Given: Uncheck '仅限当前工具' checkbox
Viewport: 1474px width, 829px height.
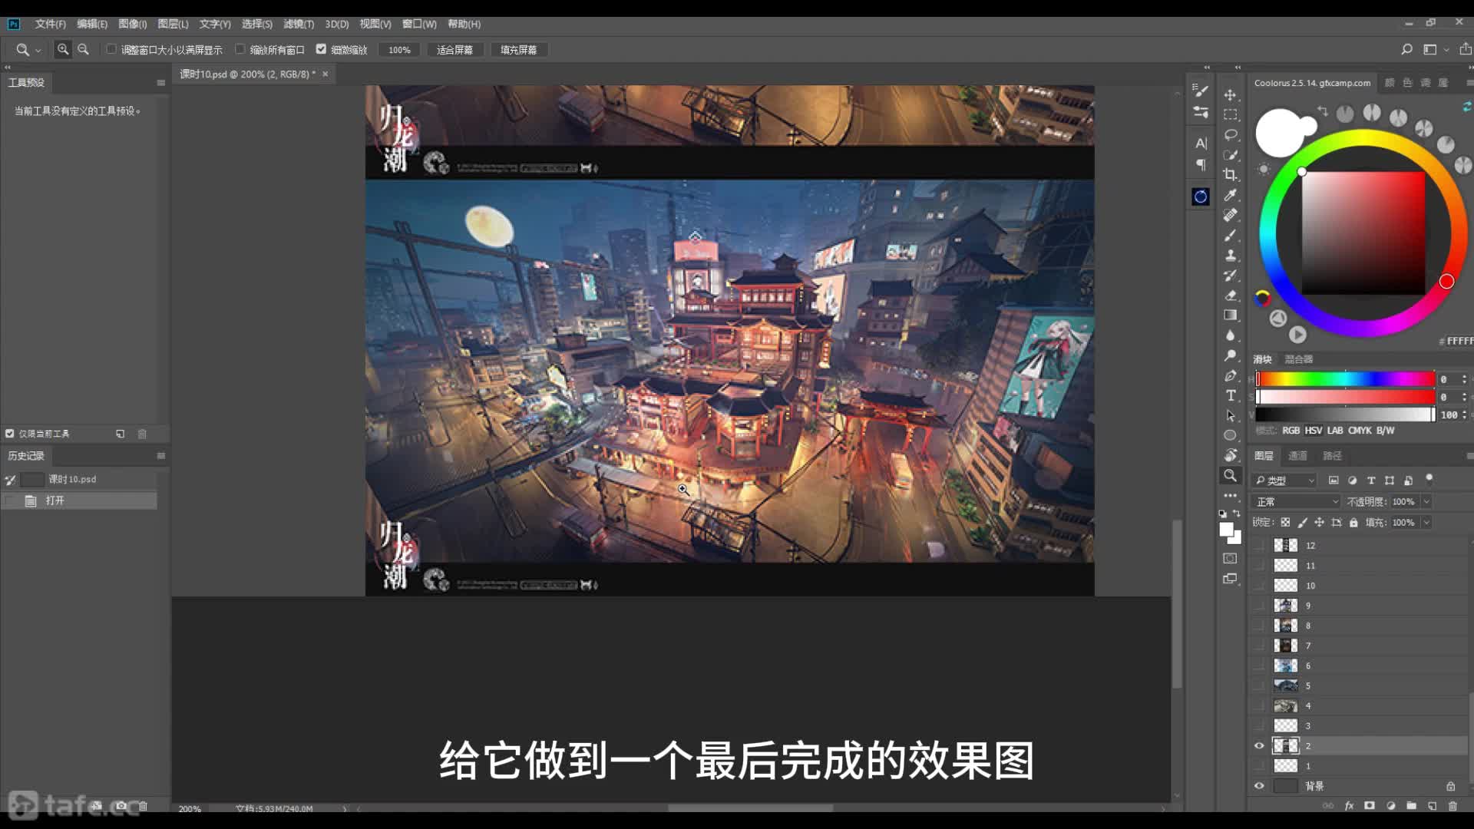Looking at the screenshot, I should [x=10, y=434].
